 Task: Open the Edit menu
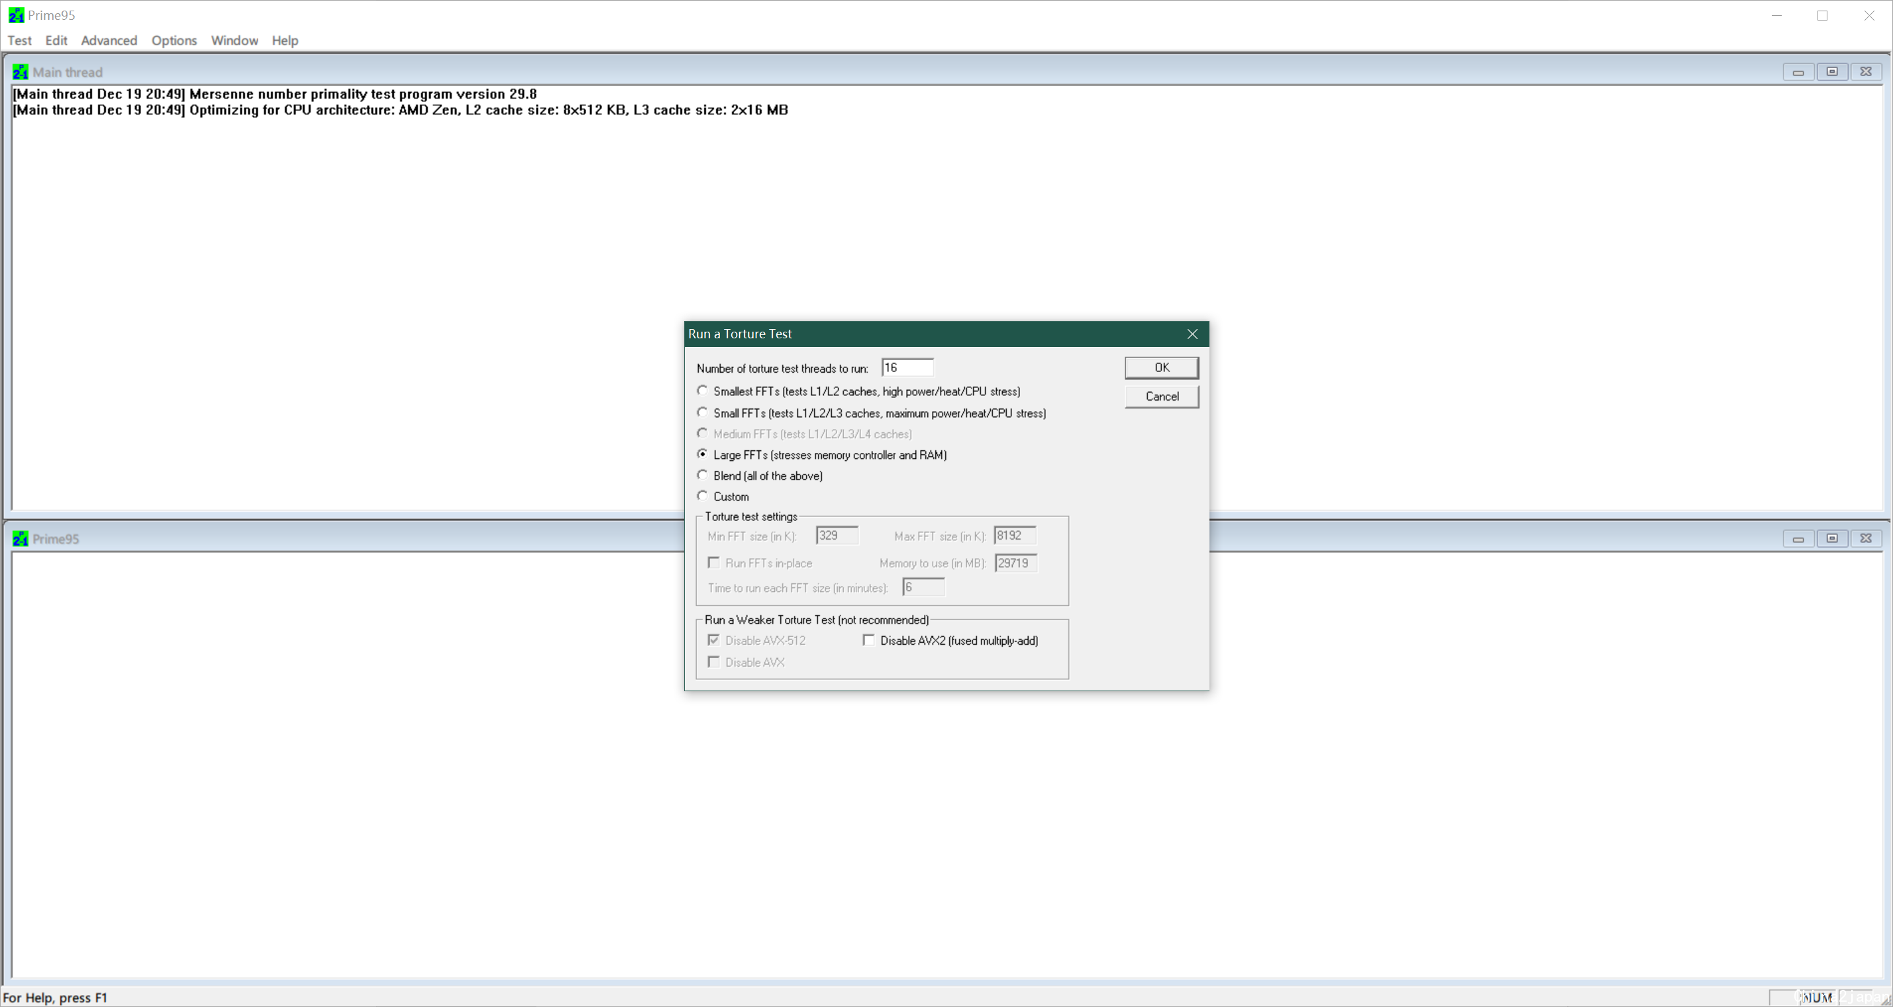pos(56,40)
